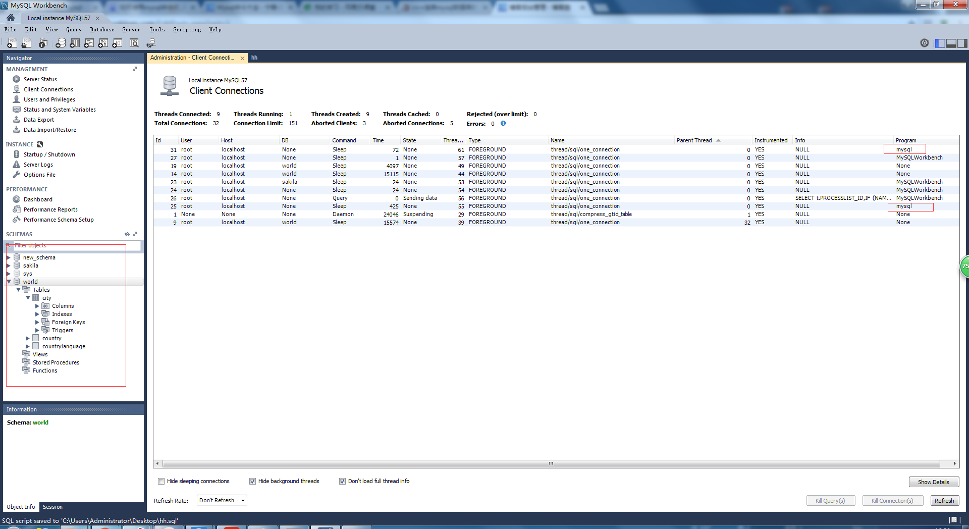Select Stored Procedures in world schema
This screenshot has width=969, height=529.
click(x=56, y=362)
